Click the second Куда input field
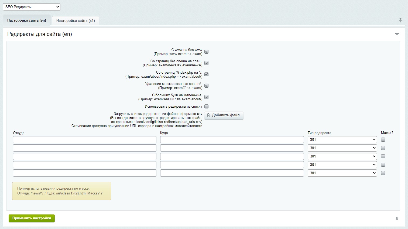 click(x=232, y=148)
